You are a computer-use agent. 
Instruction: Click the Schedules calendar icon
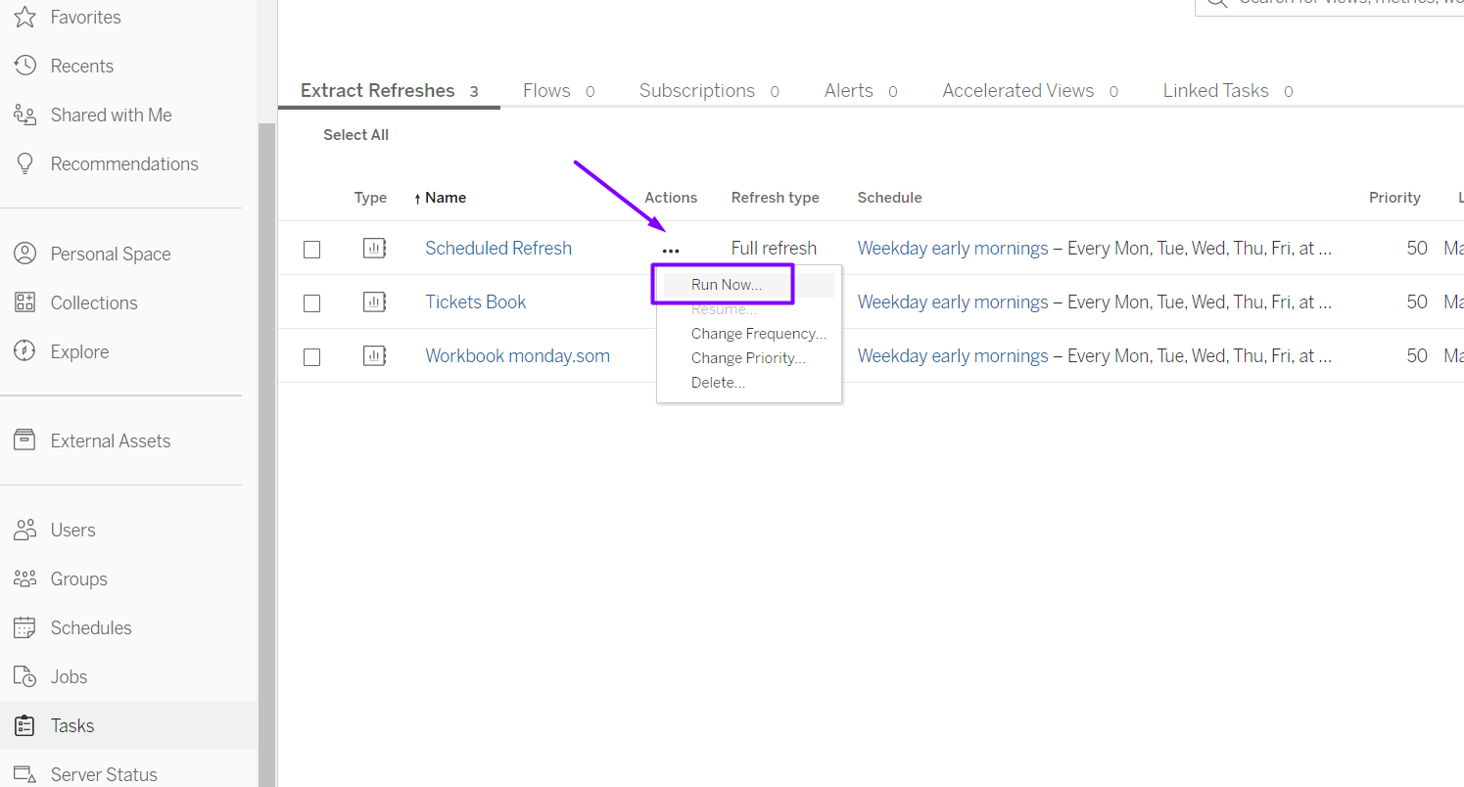24,627
